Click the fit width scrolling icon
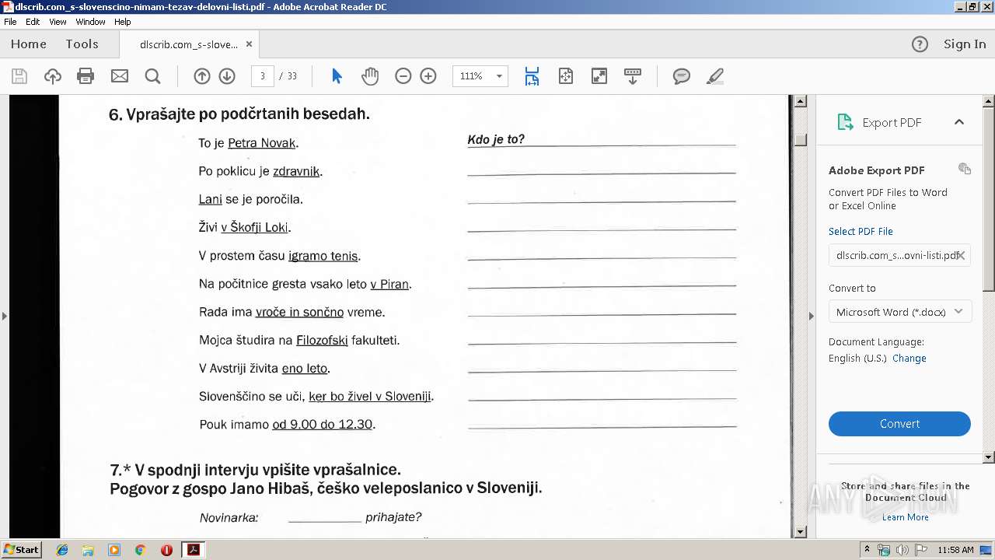 click(x=532, y=76)
